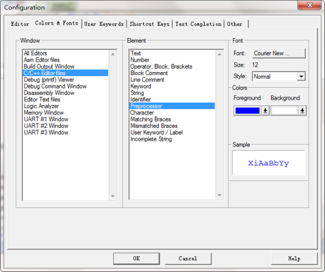Click the white Background color swatch

click(x=285, y=111)
